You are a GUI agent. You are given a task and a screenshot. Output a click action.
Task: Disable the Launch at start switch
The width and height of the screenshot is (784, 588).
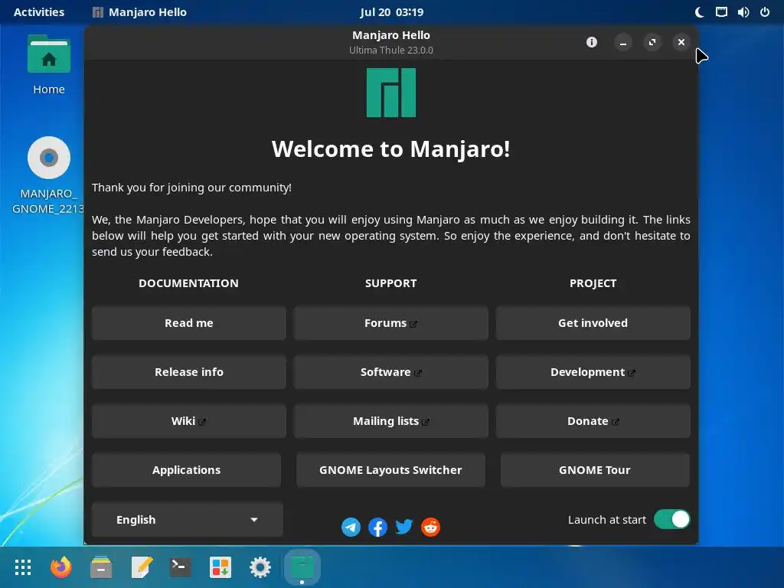click(x=672, y=520)
